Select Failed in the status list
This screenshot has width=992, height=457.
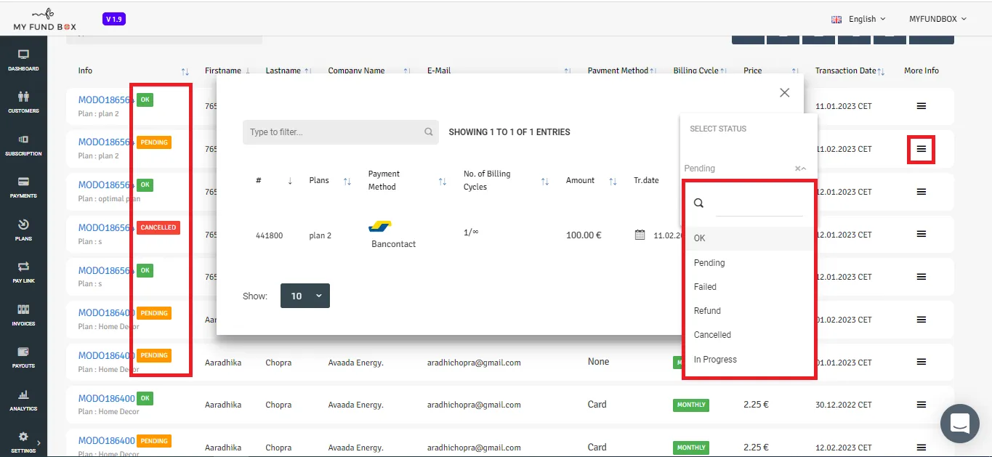749,287
